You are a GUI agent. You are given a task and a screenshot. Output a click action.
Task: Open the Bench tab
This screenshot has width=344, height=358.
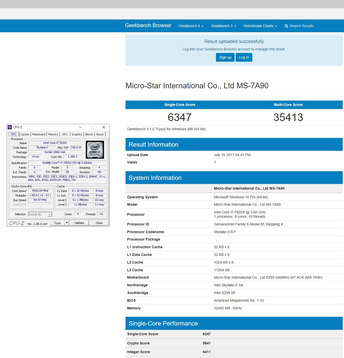coord(89,134)
